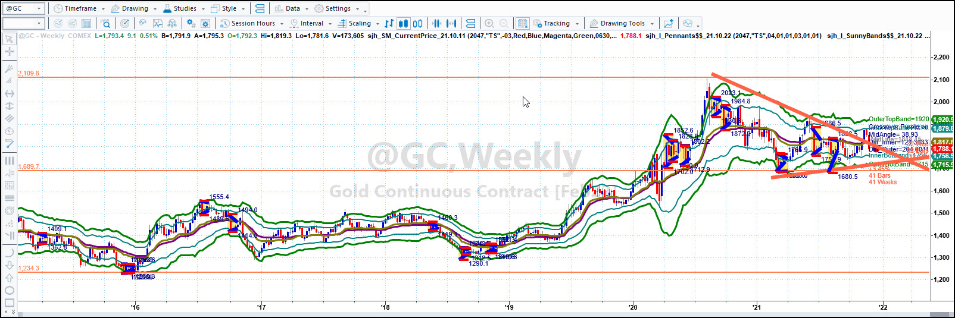Select the blue angled line tool
Screen dimensions: 955x318
point(9,143)
